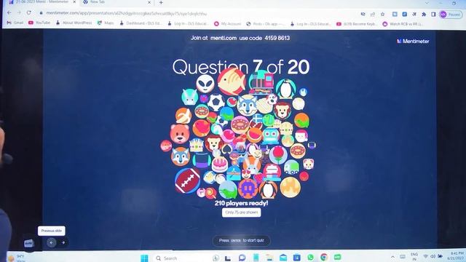Click the large fish player avatar
This screenshot has height=262, width=466.
(x=232, y=81)
